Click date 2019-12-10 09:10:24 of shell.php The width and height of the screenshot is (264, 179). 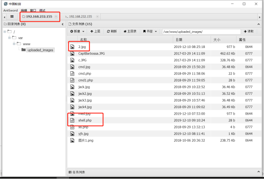tap(189, 120)
